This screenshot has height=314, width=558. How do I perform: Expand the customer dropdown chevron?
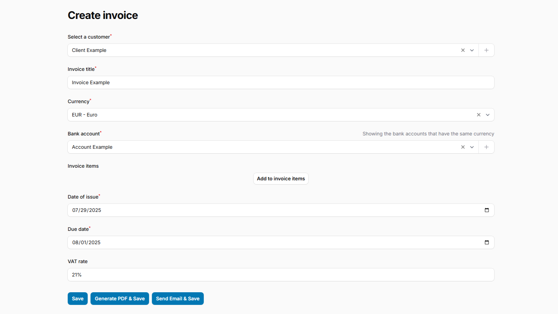pos(472,50)
